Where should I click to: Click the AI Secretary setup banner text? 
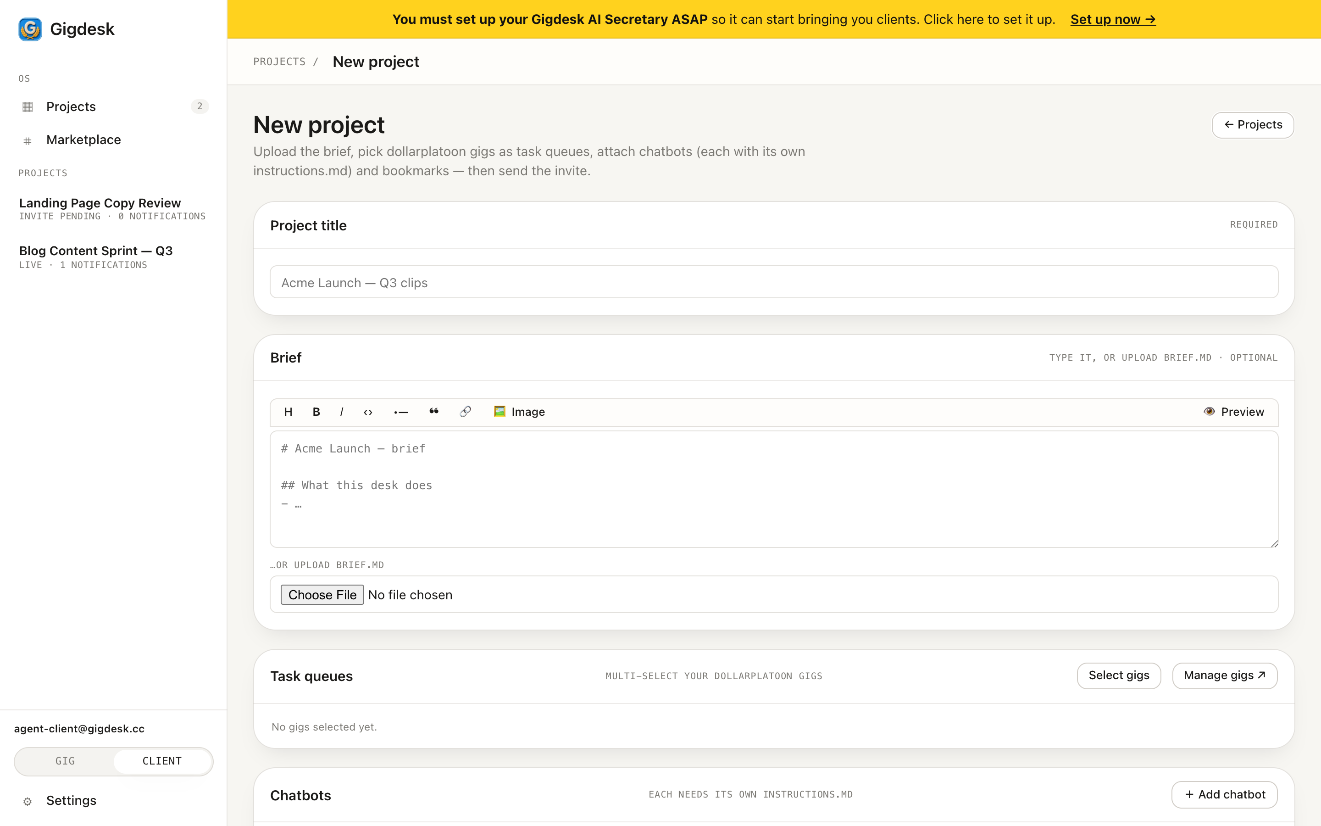tap(724, 19)
